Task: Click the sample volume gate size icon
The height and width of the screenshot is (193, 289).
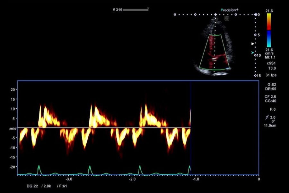Action: pyautogui.click(x=267, y=117)
